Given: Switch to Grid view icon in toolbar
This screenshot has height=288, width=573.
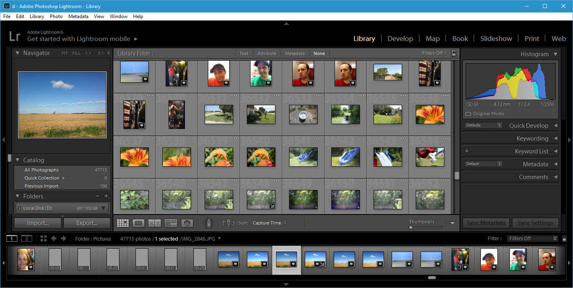Looking at the screenshot, I should (x=123, y=223).
